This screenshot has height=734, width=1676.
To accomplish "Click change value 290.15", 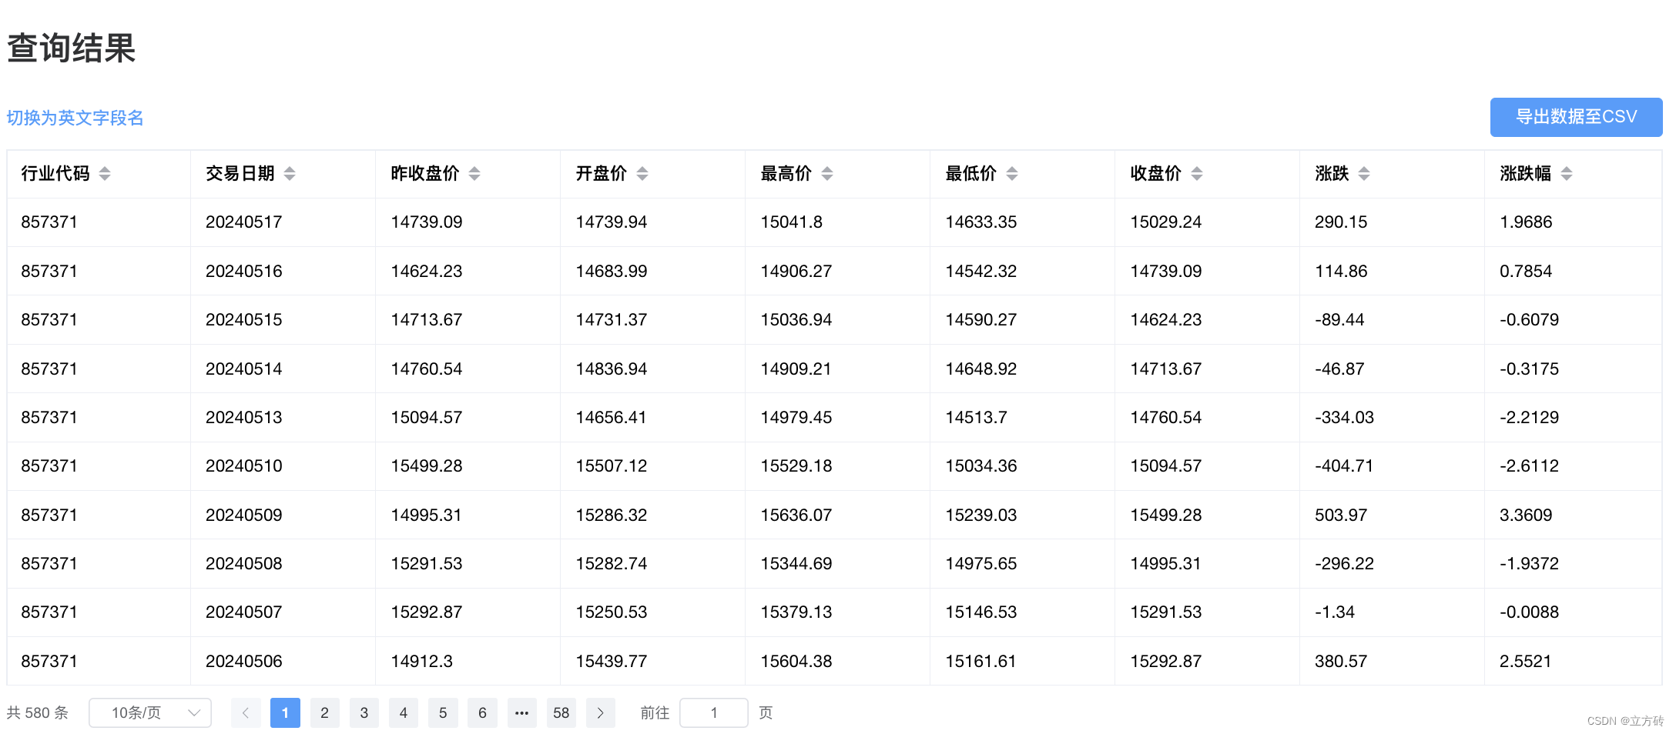I will [1341, 222].
